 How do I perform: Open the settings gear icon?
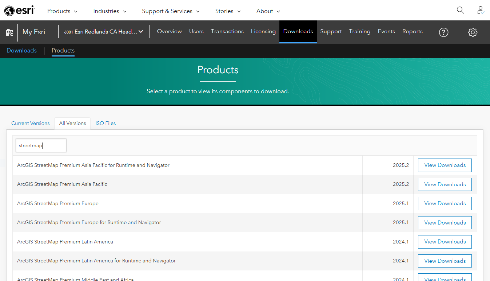tap(473, 32)
